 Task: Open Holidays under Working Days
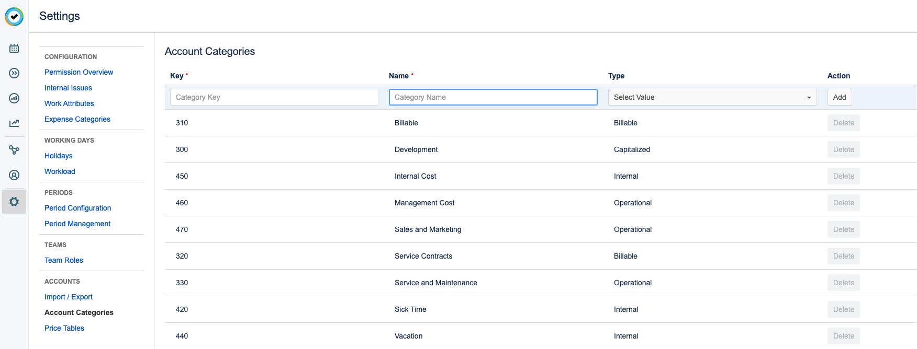tap(59, 156)
